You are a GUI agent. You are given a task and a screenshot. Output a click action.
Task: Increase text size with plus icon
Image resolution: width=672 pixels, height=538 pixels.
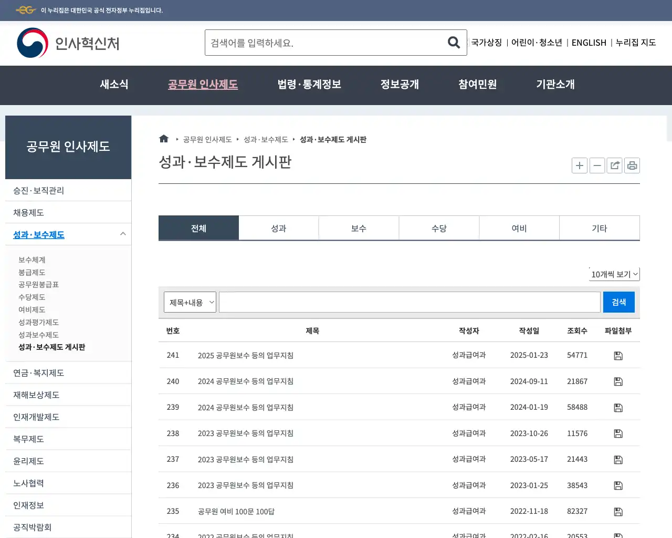[580, 165]
